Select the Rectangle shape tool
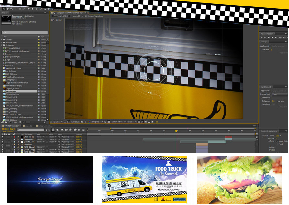Screen dimensions: 289x205 coord(29,9)
